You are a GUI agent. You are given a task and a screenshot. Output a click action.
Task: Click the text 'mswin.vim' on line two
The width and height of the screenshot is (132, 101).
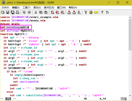pos(38,21)
